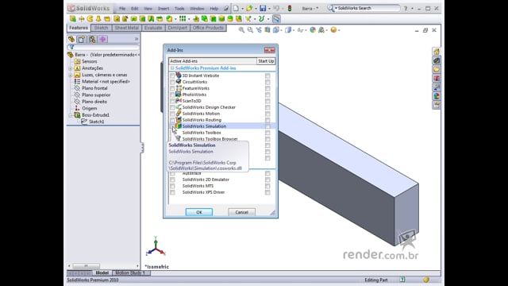Click the Rebuild traffic light icon
508x286 pixels.
coord(290,8)
